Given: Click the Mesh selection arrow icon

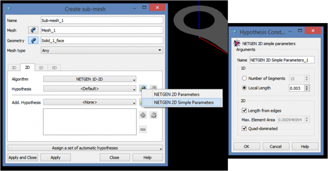Looking at the screenshot, I should [x=33, y=30].
